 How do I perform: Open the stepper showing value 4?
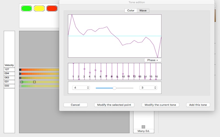(x=81, y=88)
